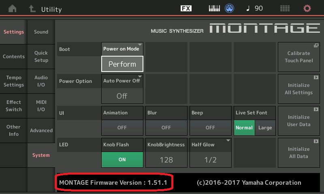Open the Half Glow dropdown
Image resolution: width=324 pixels, height=194 pixels.
tap(210, 159)
